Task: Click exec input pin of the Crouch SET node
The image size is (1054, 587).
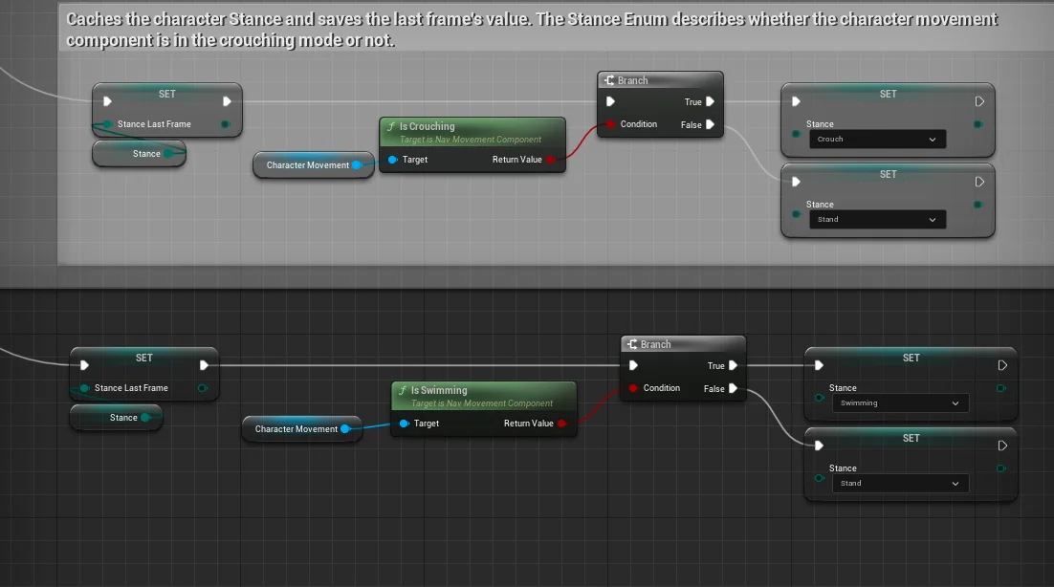Action: [x=796, y=101]
